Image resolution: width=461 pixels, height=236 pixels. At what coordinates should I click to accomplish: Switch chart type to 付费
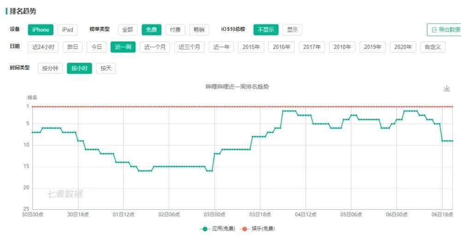coord(175,29)
